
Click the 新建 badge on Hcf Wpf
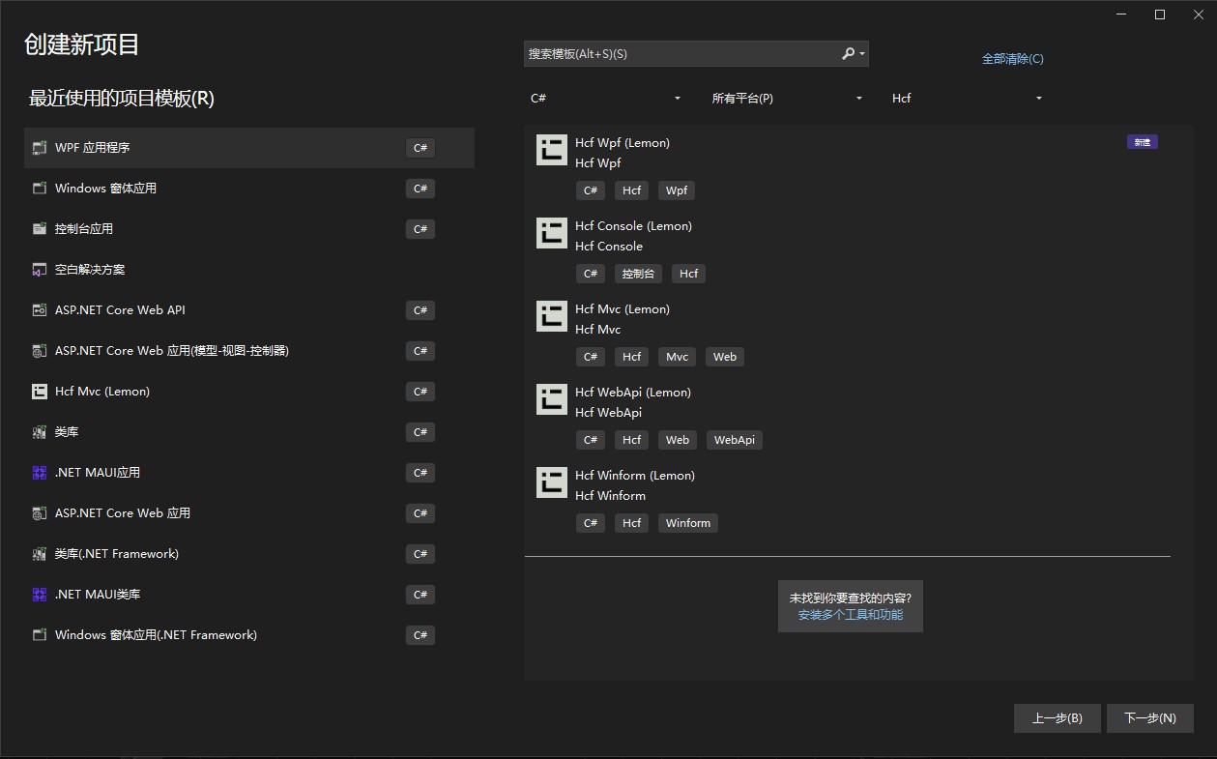pyautogui.click(x=1143, y=142)
